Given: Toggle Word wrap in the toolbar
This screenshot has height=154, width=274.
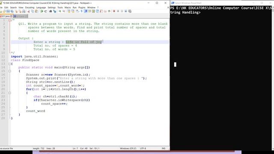Looking at the screenshot, I should pyautogui.click(x=77, y=12).
